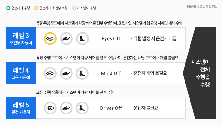
Task: Click the Level 5 eye icon
Action: point(50,108)
